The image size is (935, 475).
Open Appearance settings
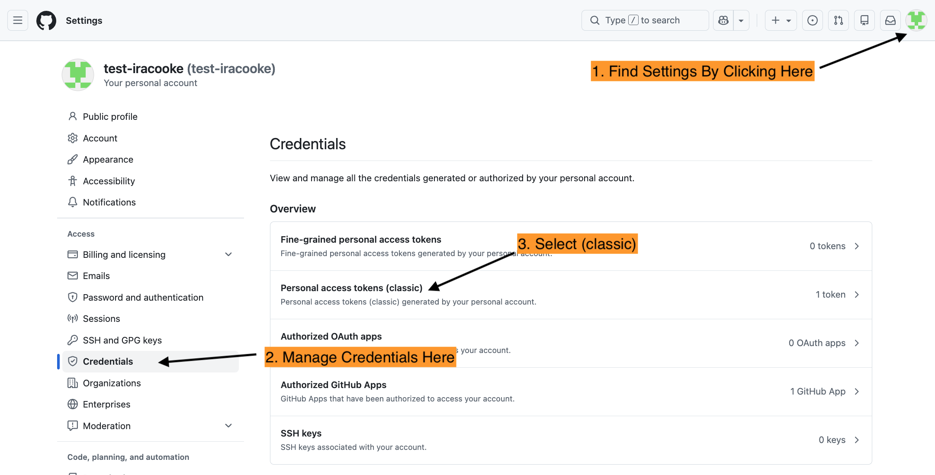click(151, 160)
